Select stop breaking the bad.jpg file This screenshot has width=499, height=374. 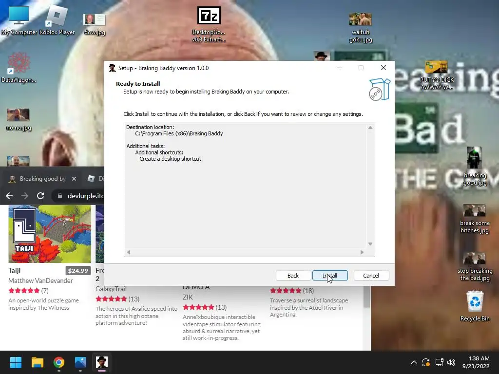[x=475, y=267]
